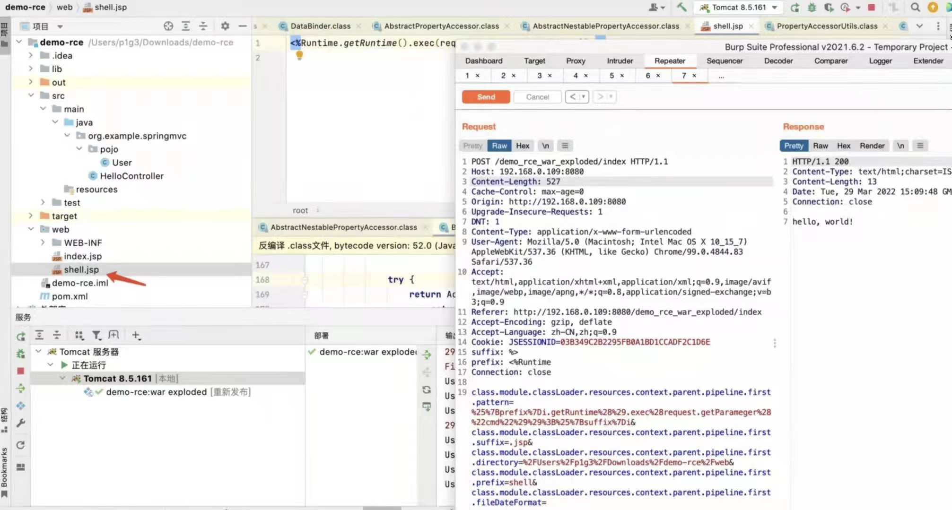This screenshot has height=510, width=952.
Task: Open Project panel settings gear
Action: (x=225, y=26)
